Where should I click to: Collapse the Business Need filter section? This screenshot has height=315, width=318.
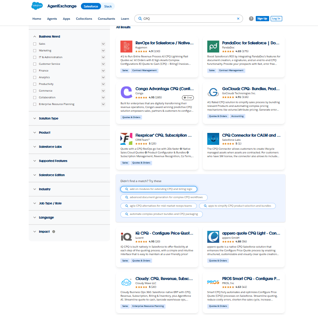coord(35,36)
